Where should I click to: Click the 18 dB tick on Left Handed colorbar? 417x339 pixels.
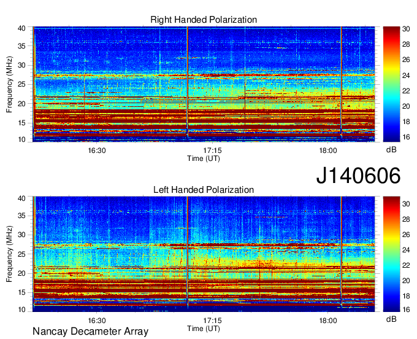tap(406, 296)
